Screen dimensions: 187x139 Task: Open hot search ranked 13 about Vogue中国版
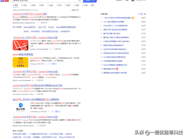coord(115,65)
